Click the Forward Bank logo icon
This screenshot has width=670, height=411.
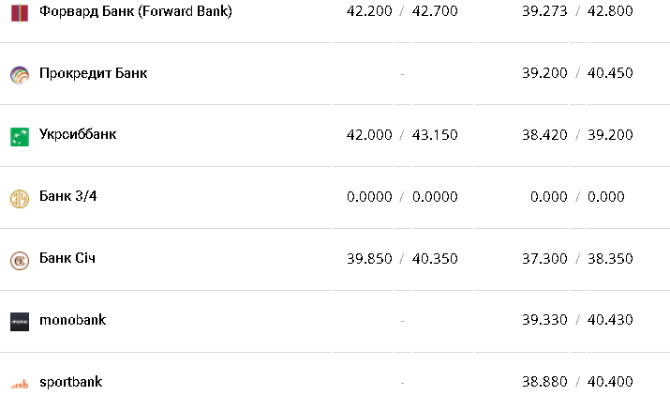click(x=20, y=12)
